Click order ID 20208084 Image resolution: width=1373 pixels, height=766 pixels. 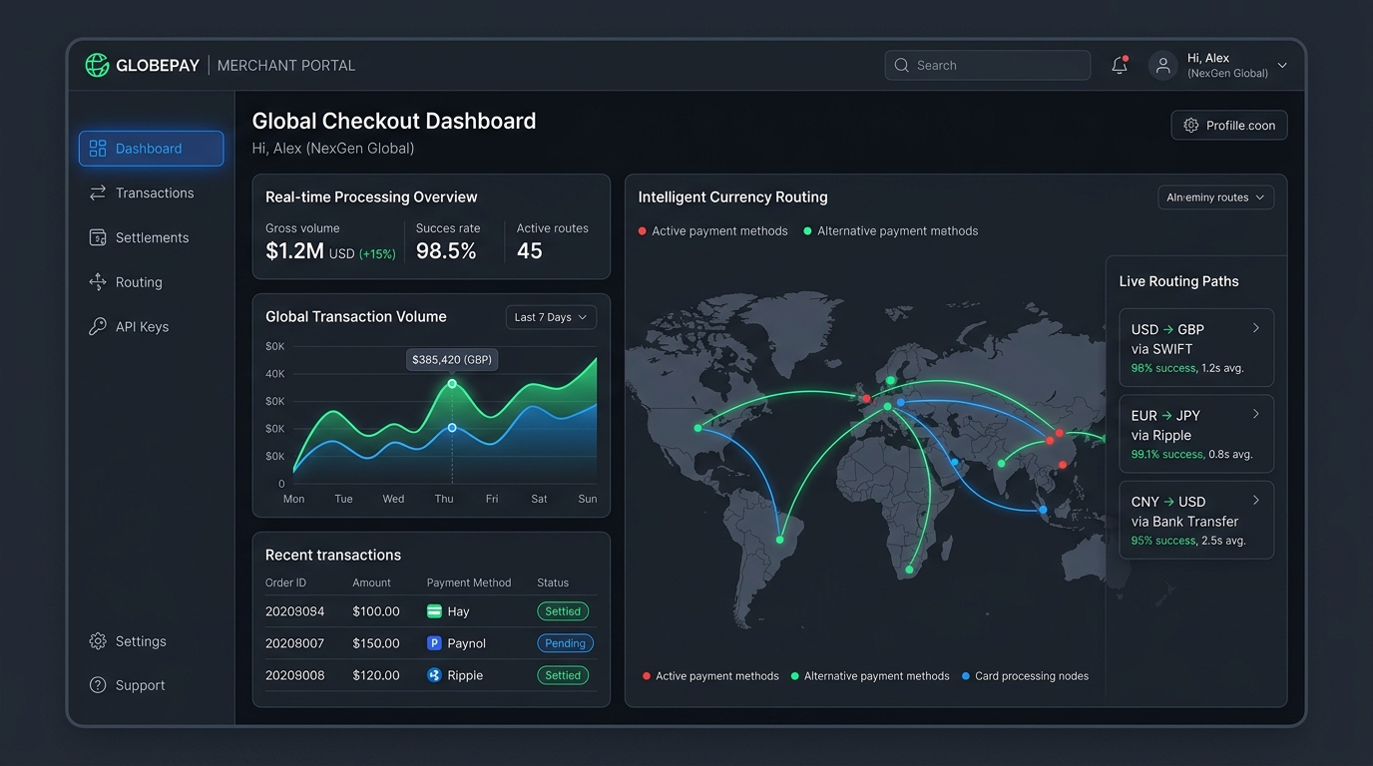click(295, 611)
